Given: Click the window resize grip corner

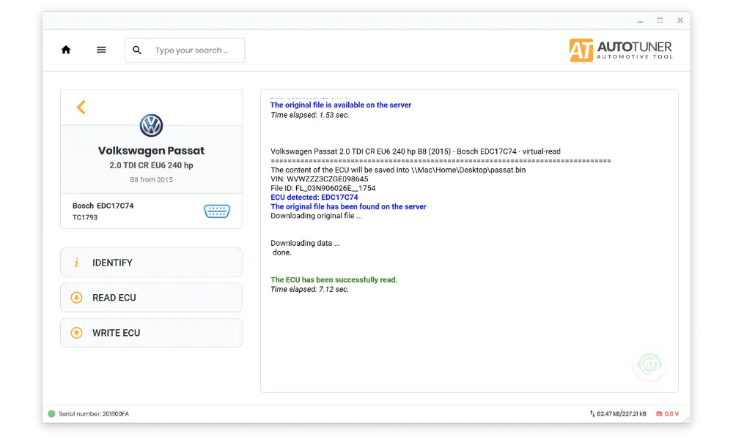Looking at the screenshot, I should (686, 419).
